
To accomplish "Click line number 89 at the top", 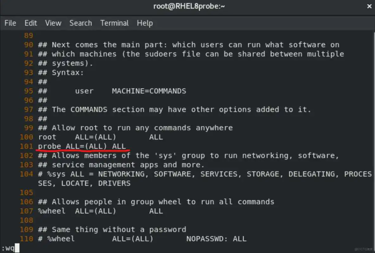I will 29,35.
